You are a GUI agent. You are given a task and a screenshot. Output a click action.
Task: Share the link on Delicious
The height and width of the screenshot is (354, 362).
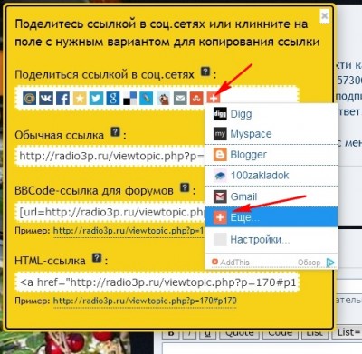tap(129, 99)
